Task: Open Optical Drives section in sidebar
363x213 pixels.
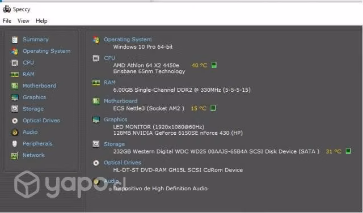Action: pos(41,121)
